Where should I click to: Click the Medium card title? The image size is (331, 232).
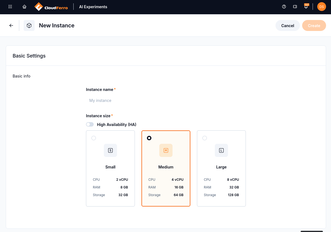[166, 167]
